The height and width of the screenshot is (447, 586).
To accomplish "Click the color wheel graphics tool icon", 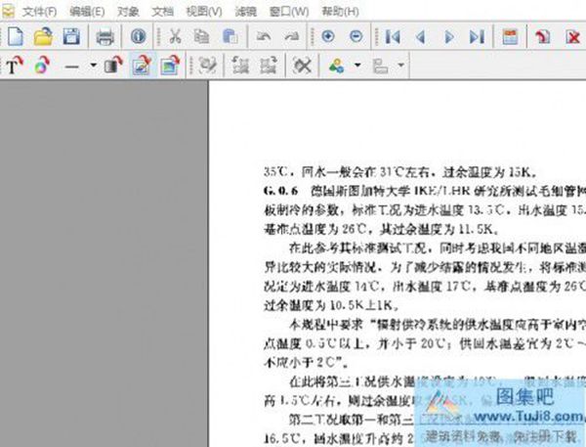I will (42, 66).
